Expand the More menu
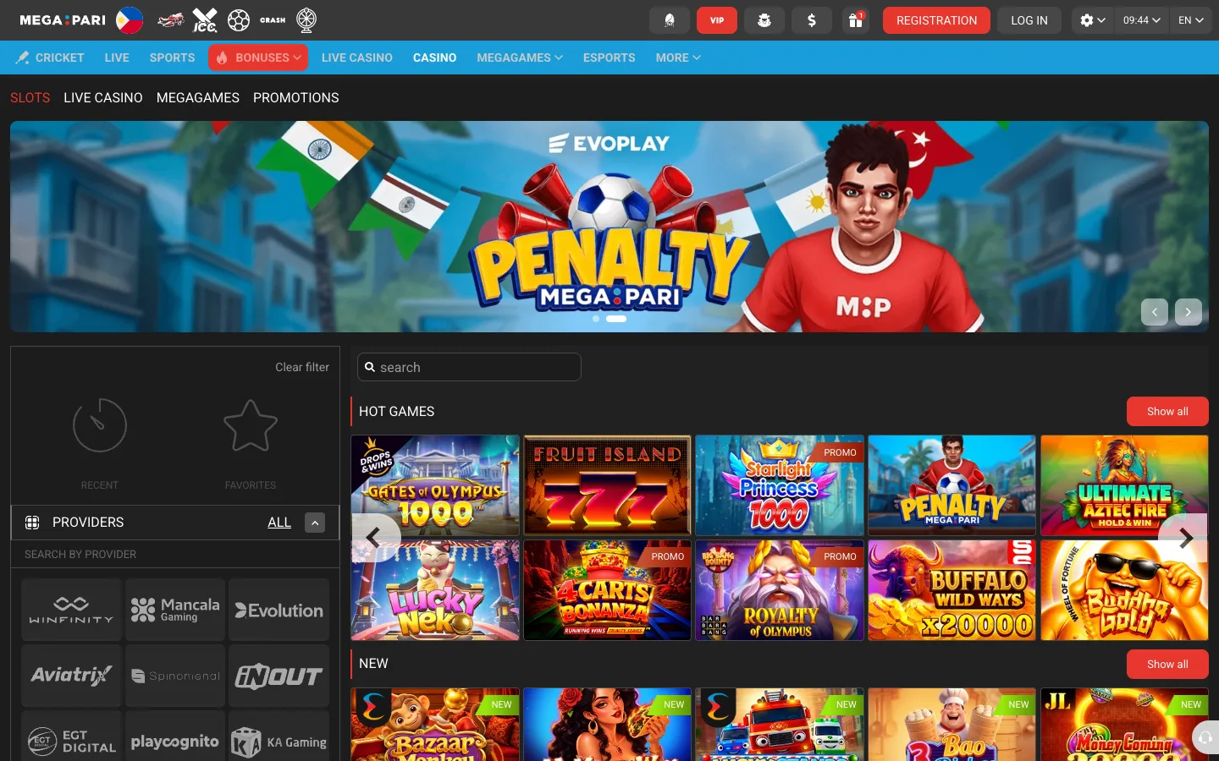1219x761 pixels. pyautogui.click(x=678, y=57)
